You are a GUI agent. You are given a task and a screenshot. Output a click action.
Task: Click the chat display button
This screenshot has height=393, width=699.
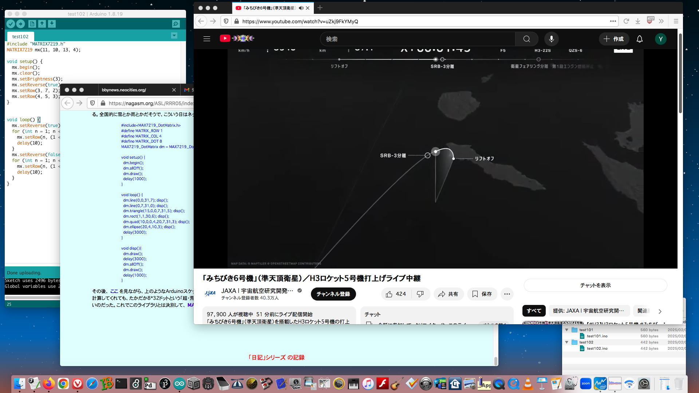[595, 285]
